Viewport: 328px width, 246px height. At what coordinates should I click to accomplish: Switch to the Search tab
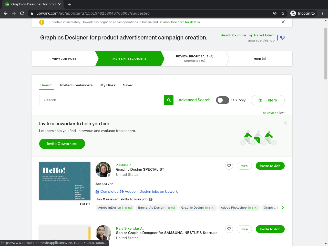(x=46, y=85)
